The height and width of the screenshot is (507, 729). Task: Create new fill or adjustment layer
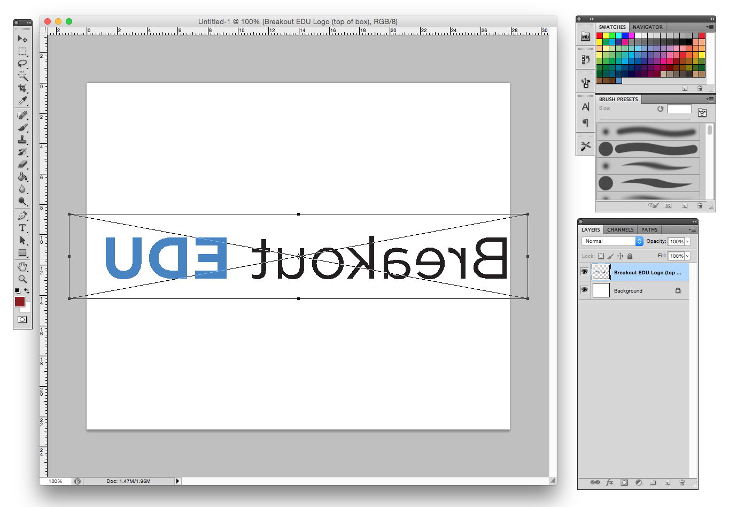coord(638,482)
